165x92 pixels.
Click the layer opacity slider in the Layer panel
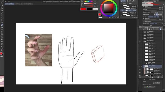[x=155, y=27]
